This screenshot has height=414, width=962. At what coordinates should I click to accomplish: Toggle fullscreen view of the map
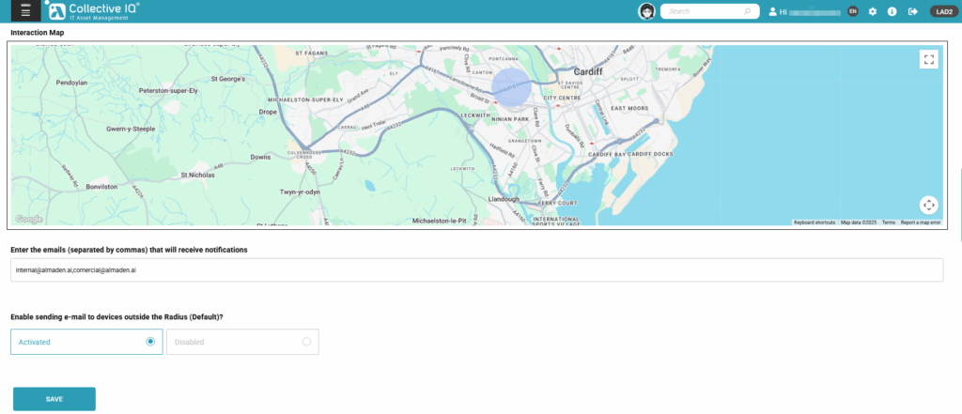pyautogui.click(x=928, y=60)
